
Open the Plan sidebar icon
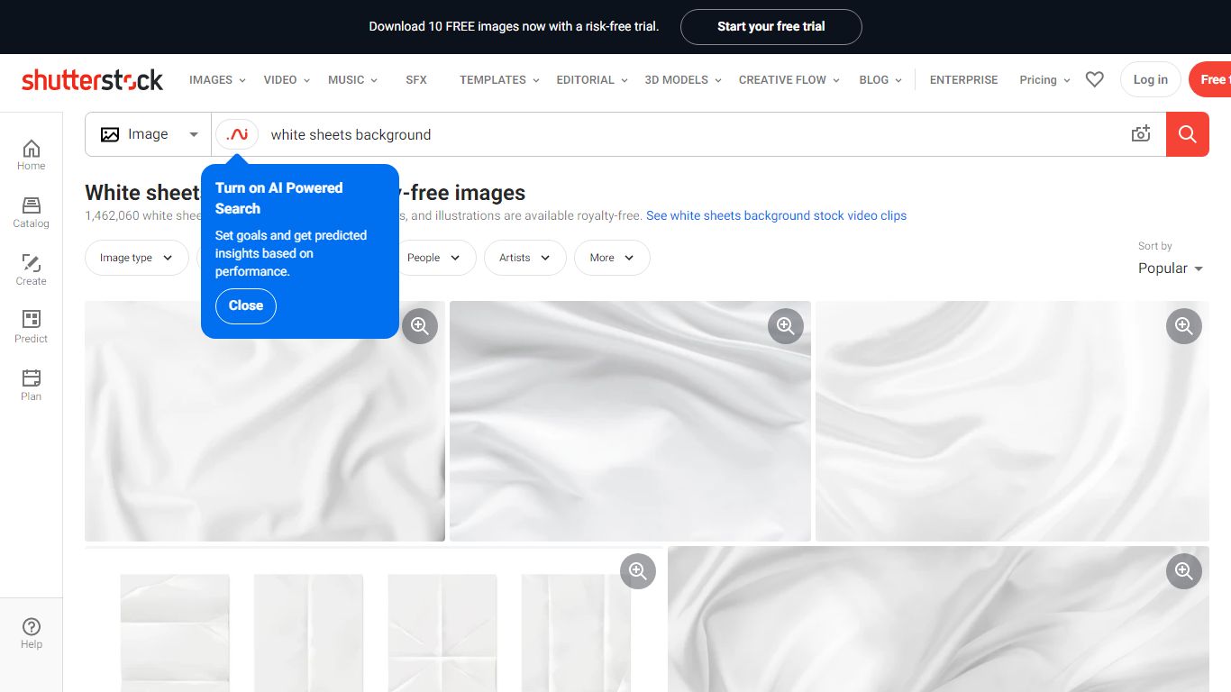point(31,386)
